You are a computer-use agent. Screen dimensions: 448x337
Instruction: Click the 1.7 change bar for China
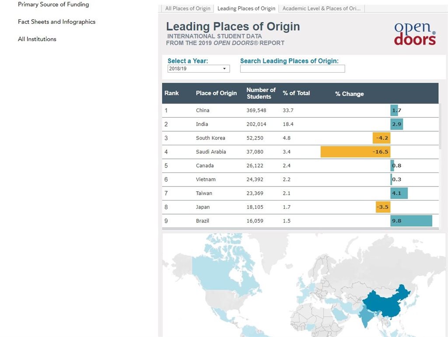pos(394,110)
